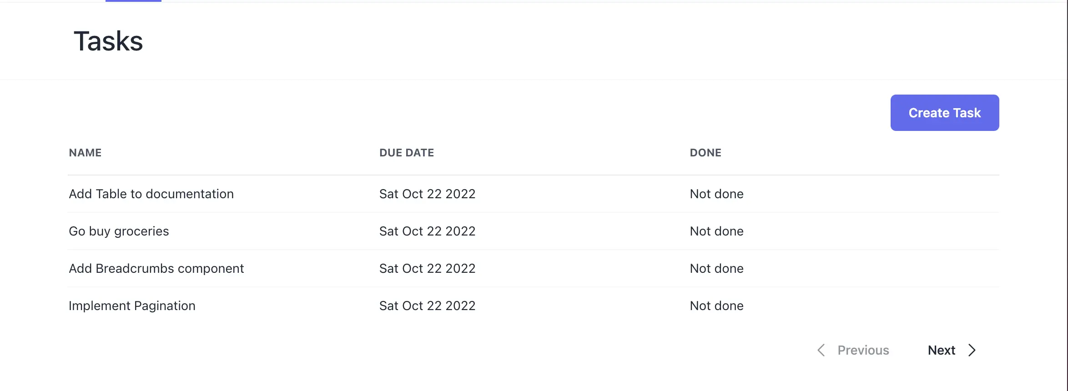Click 'Not done' status for 'Add Table to documentation'

716,194
